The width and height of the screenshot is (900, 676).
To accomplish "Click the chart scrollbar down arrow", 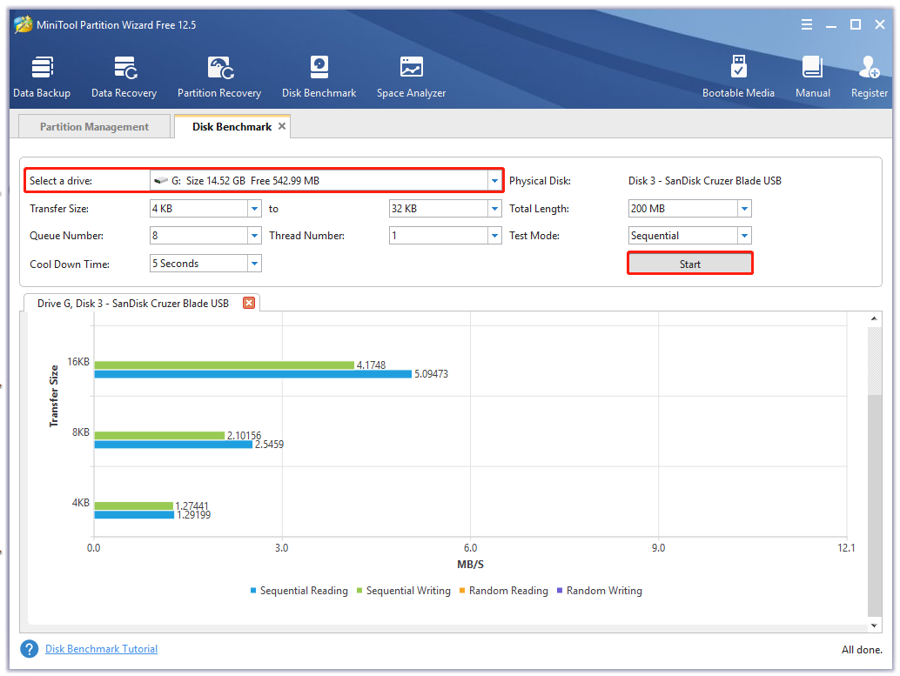I will tap(874, 626).
